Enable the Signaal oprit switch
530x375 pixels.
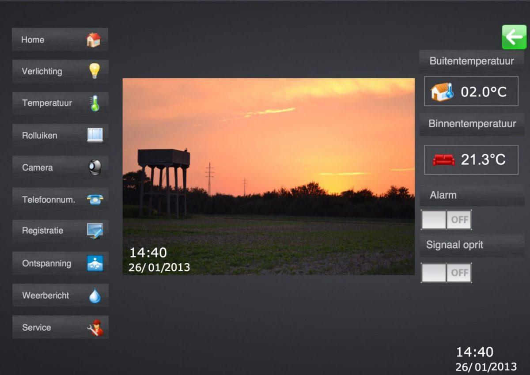tap(446, 273)
